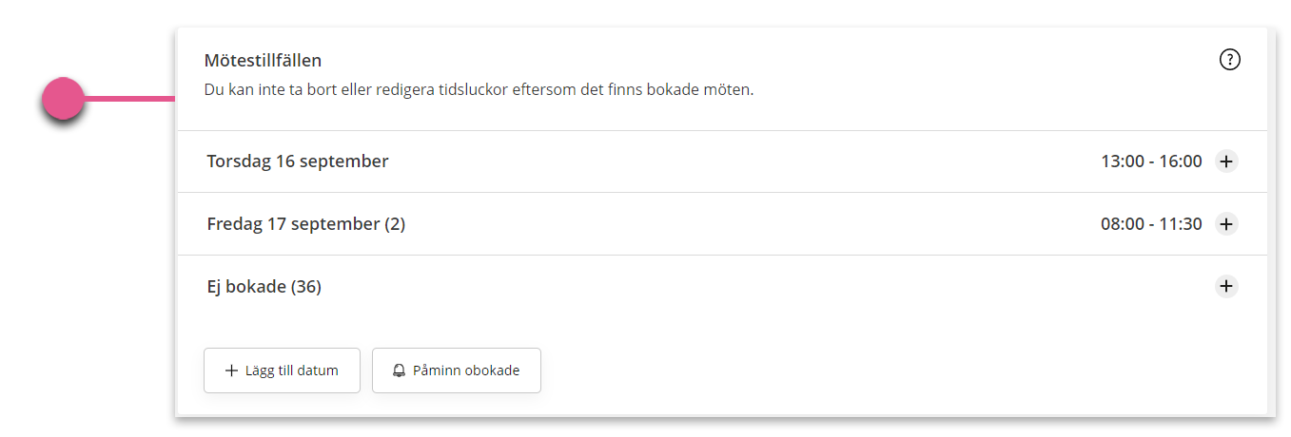
Task: Select the Fredag 17 september (2) row title
Action: pyautogui.click(x=306, y=224)
